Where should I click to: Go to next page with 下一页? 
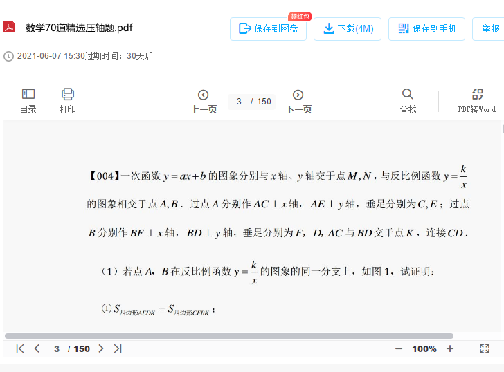[x=298, y=101]
